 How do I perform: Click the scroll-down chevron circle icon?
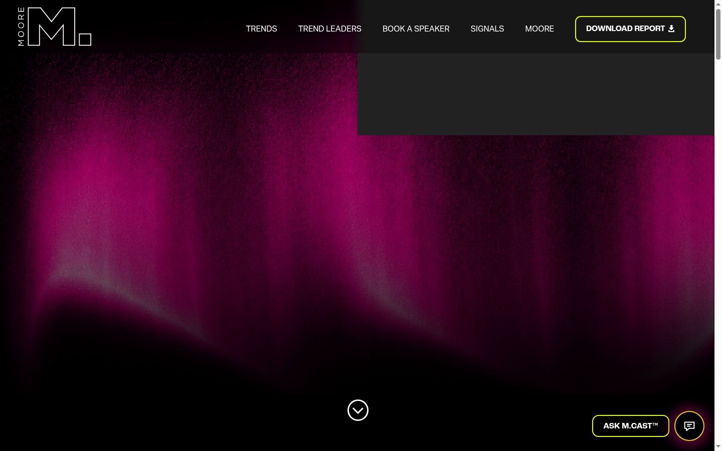(x=358, y=410)
